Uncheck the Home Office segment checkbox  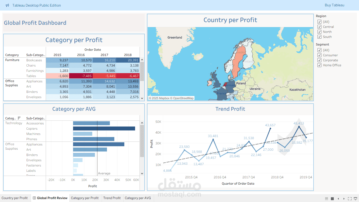pos(319,65)
